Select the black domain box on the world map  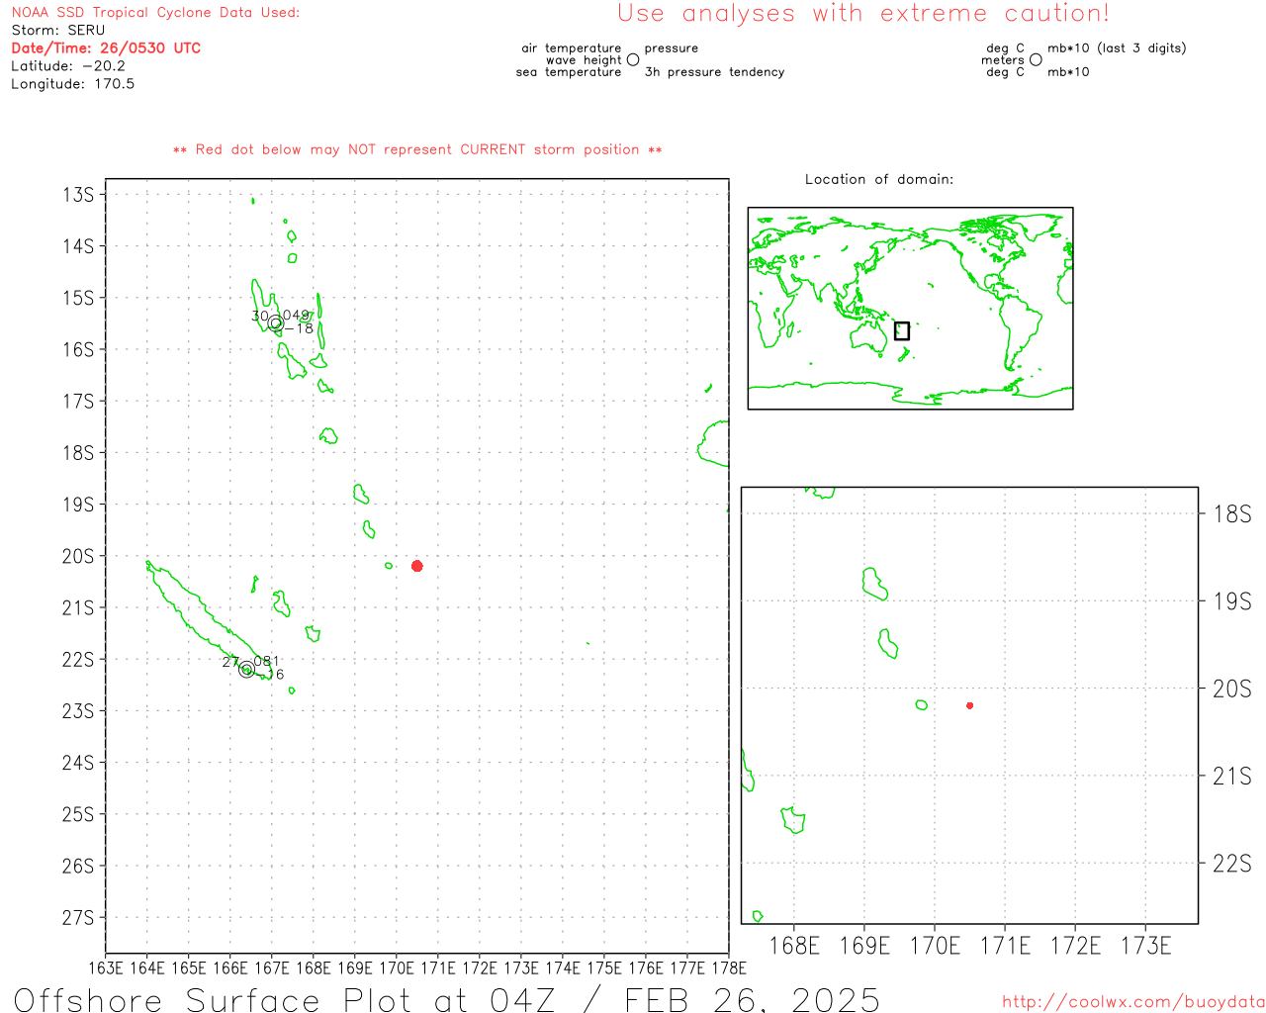point(902,330)
